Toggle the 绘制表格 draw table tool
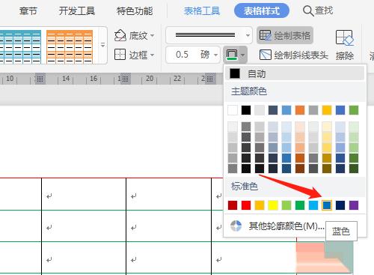The image size is (374, 275). pos(285,35)
